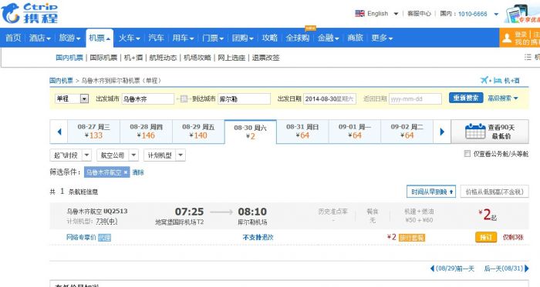Expand the English language dropdown
The image size is (540, 287).
[396, 14]
